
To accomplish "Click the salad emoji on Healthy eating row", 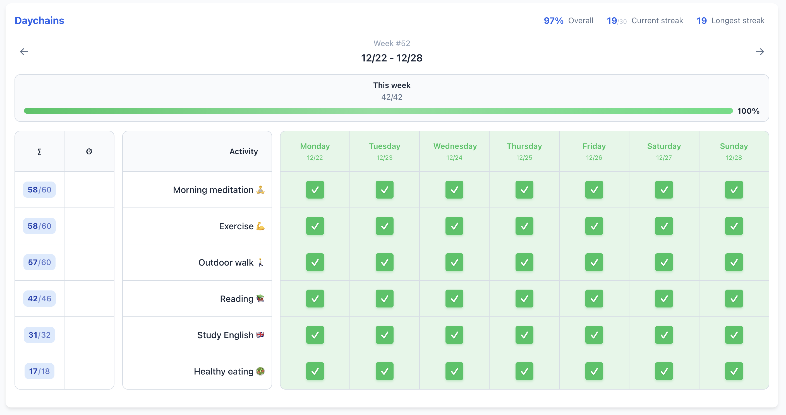I will 260,371.
